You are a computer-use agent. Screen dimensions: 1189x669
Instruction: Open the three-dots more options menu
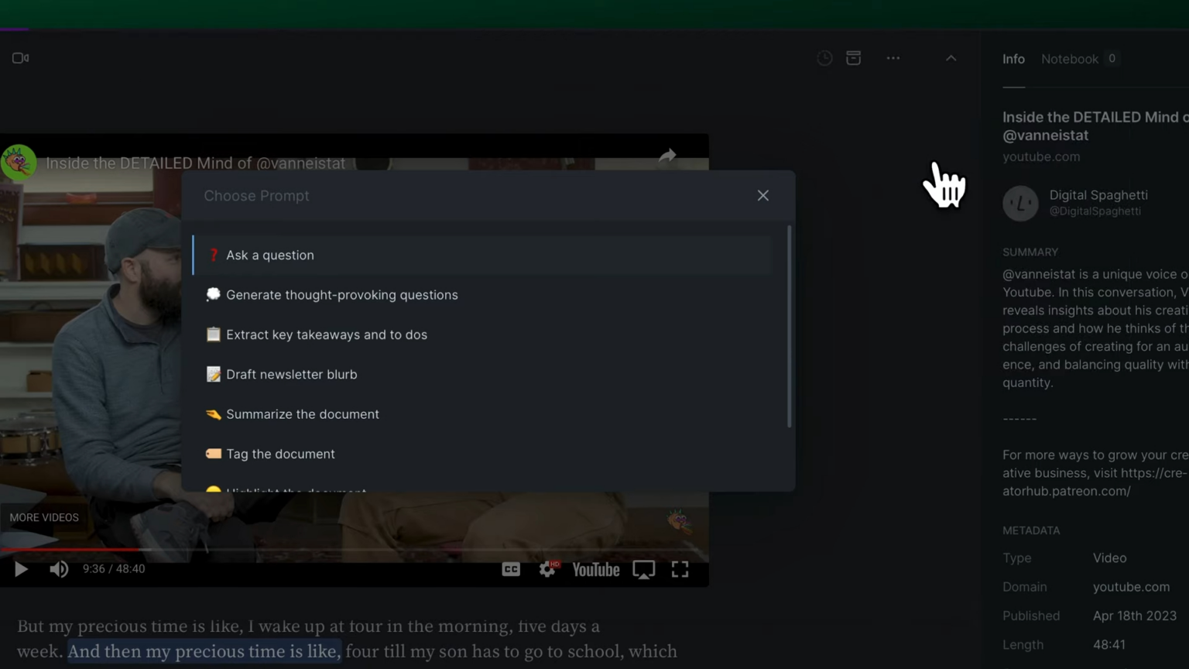coord(893,58)
